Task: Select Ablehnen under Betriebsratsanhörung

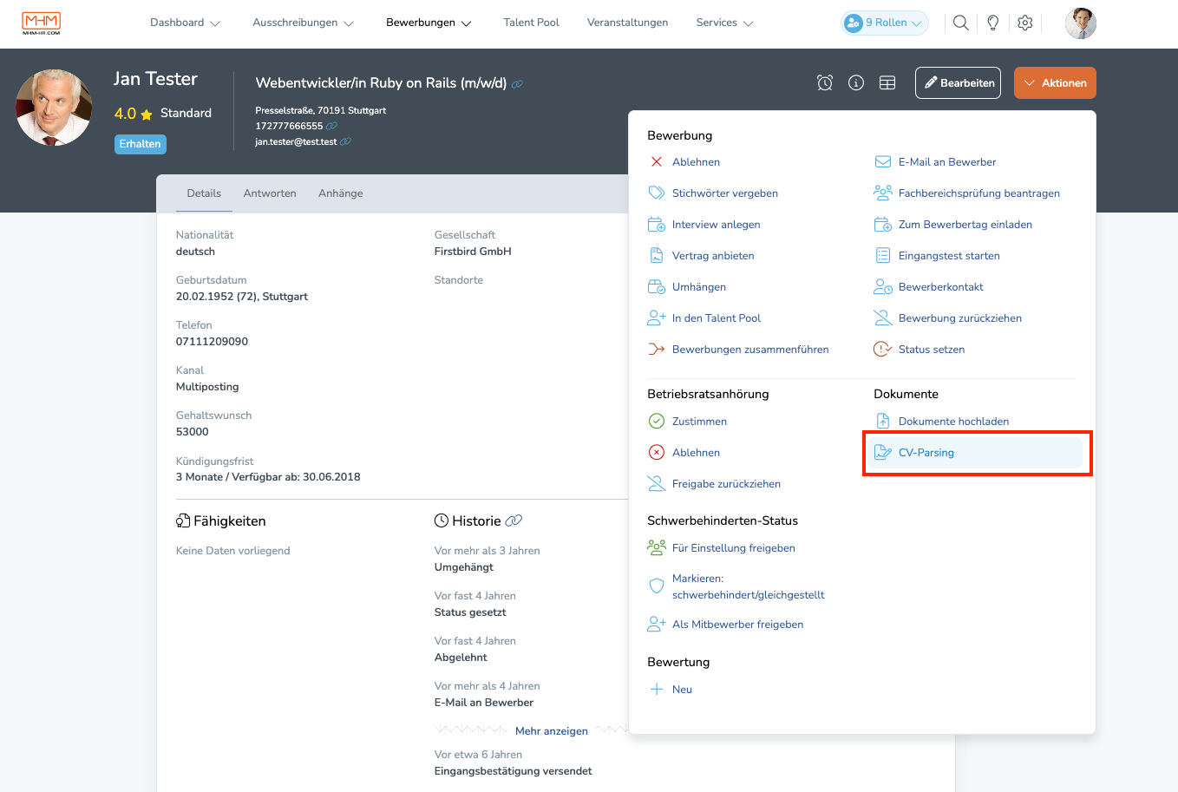Action: pos(685,453)
